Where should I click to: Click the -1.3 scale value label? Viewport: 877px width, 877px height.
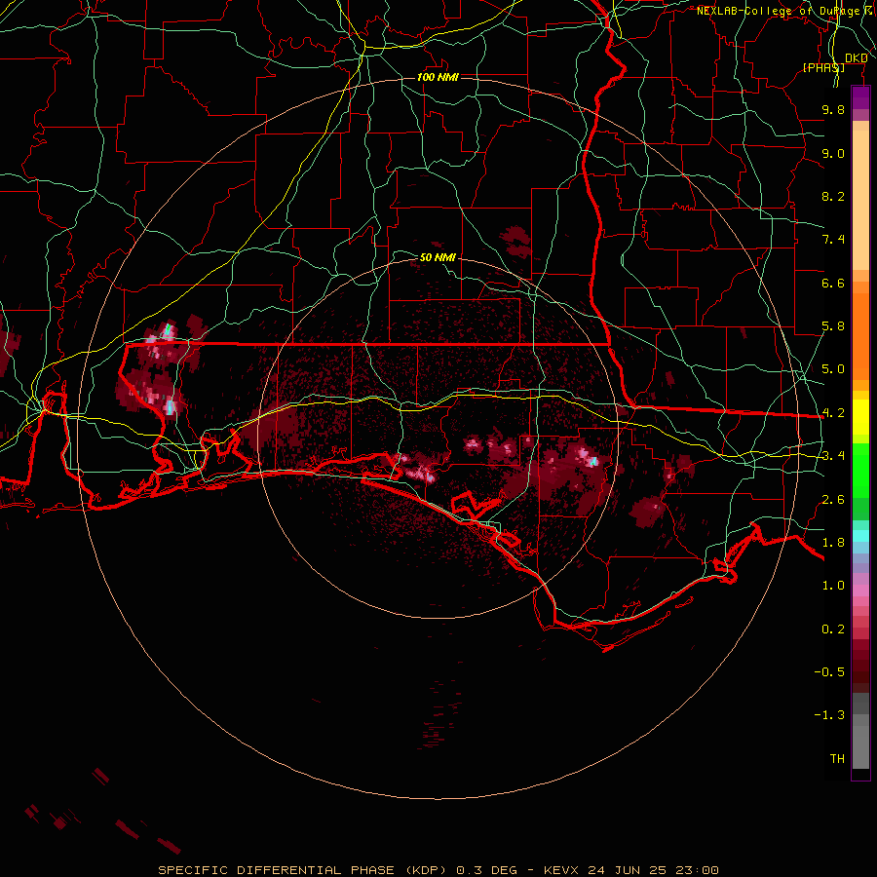pyautogui.click(x=829, y=715)
